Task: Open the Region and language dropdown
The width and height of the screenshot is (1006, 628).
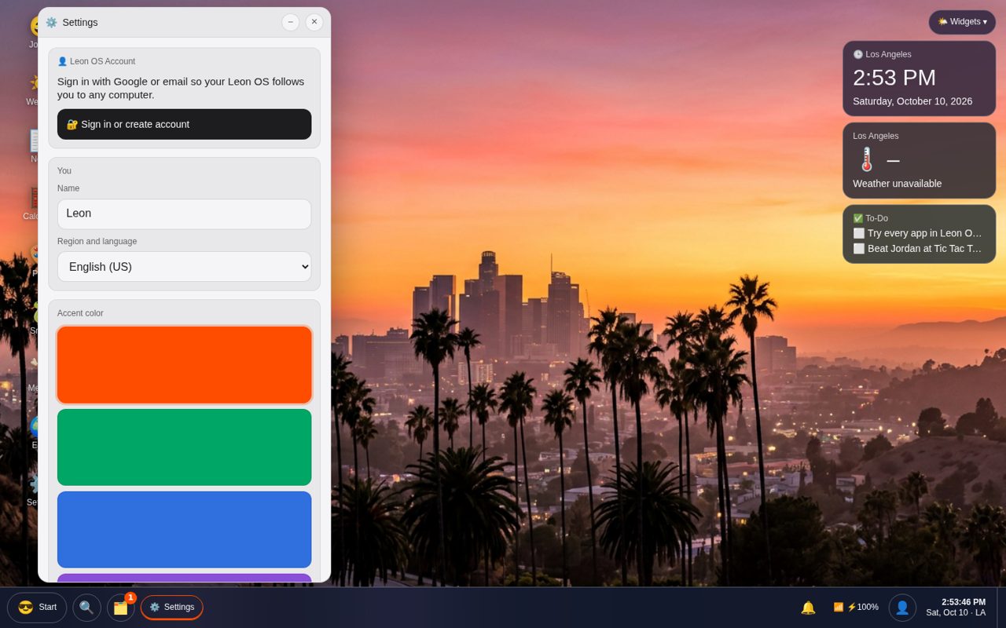Action: [x=185, y=267]
